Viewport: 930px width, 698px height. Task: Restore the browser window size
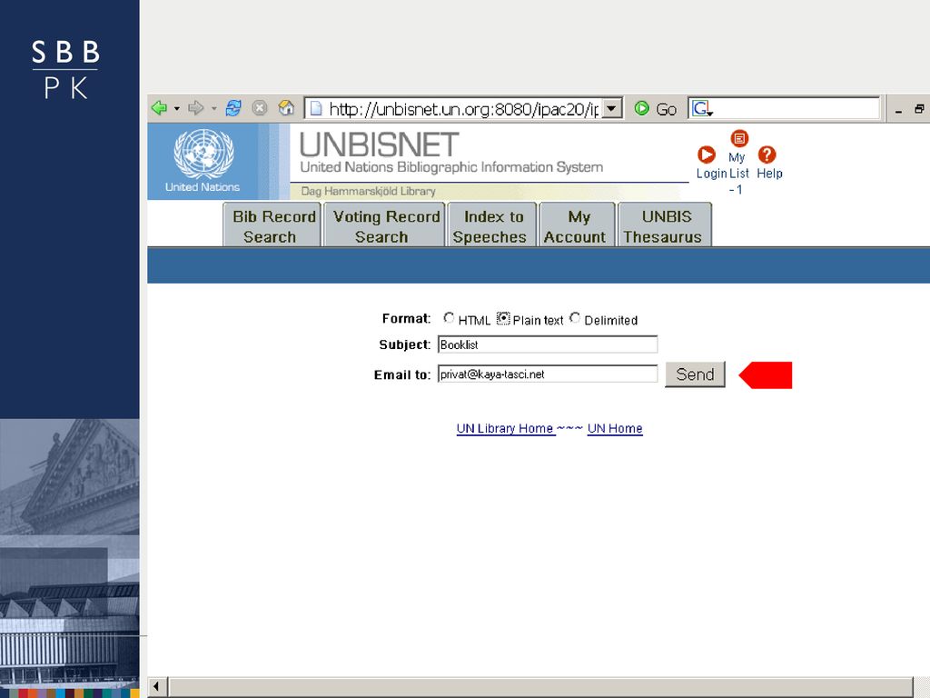(x=919, y=109)
